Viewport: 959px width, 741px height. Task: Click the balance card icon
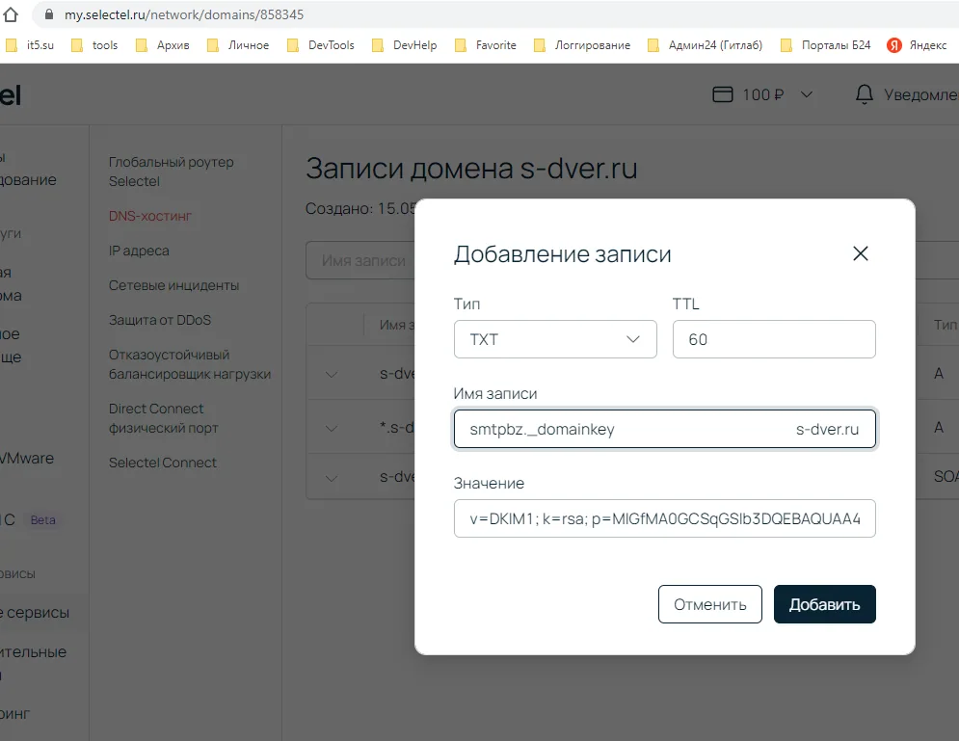pyautogui.click(x=722, y=94)
